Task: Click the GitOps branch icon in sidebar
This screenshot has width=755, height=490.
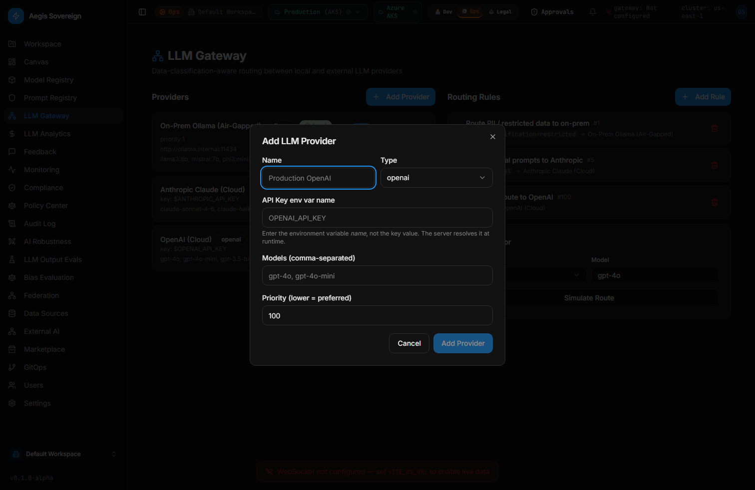Action: [x=12, y=367]
